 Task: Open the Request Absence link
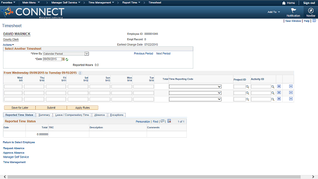(x=13, y=148)
